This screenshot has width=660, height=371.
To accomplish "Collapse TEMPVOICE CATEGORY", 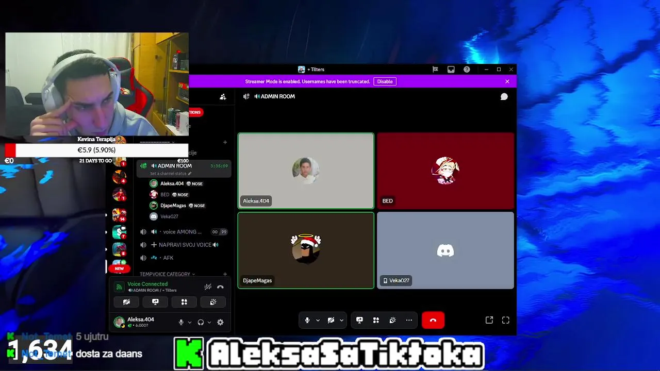I will coord(167,274).
